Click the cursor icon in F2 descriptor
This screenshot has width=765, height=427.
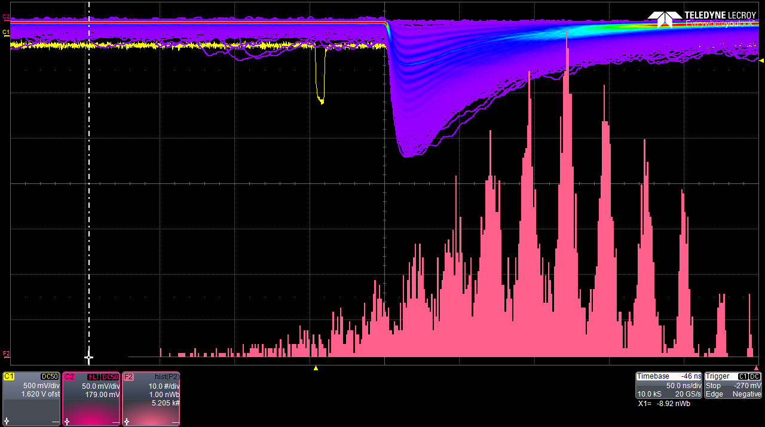126,422
